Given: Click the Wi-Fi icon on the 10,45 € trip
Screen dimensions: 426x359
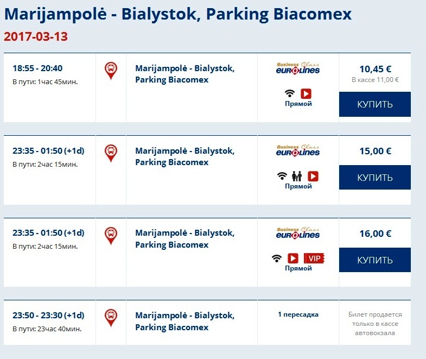Looking at the screenshot, I should [290, 93].
